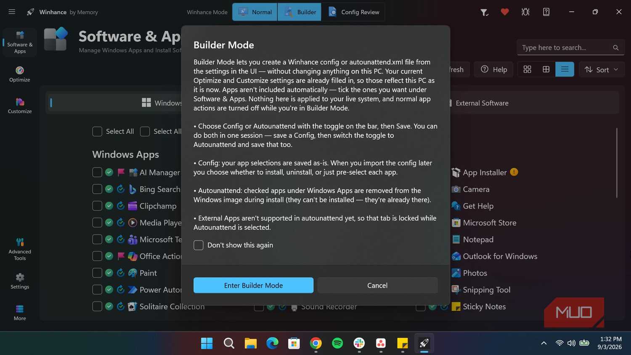Open Spotify from the taskbar

tap(337, 344)
